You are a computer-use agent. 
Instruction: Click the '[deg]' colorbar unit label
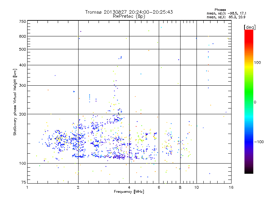pos(250,27)
